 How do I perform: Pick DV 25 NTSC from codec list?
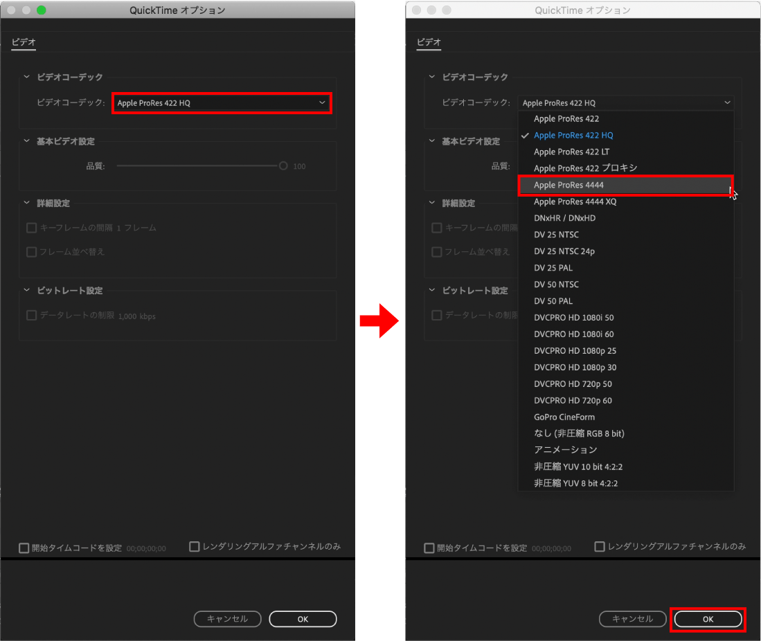(x=625, y=235)
